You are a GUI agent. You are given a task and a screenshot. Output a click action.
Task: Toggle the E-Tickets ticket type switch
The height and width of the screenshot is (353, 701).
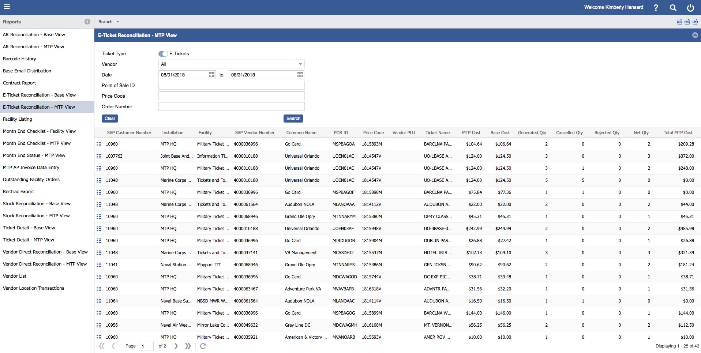163,54
